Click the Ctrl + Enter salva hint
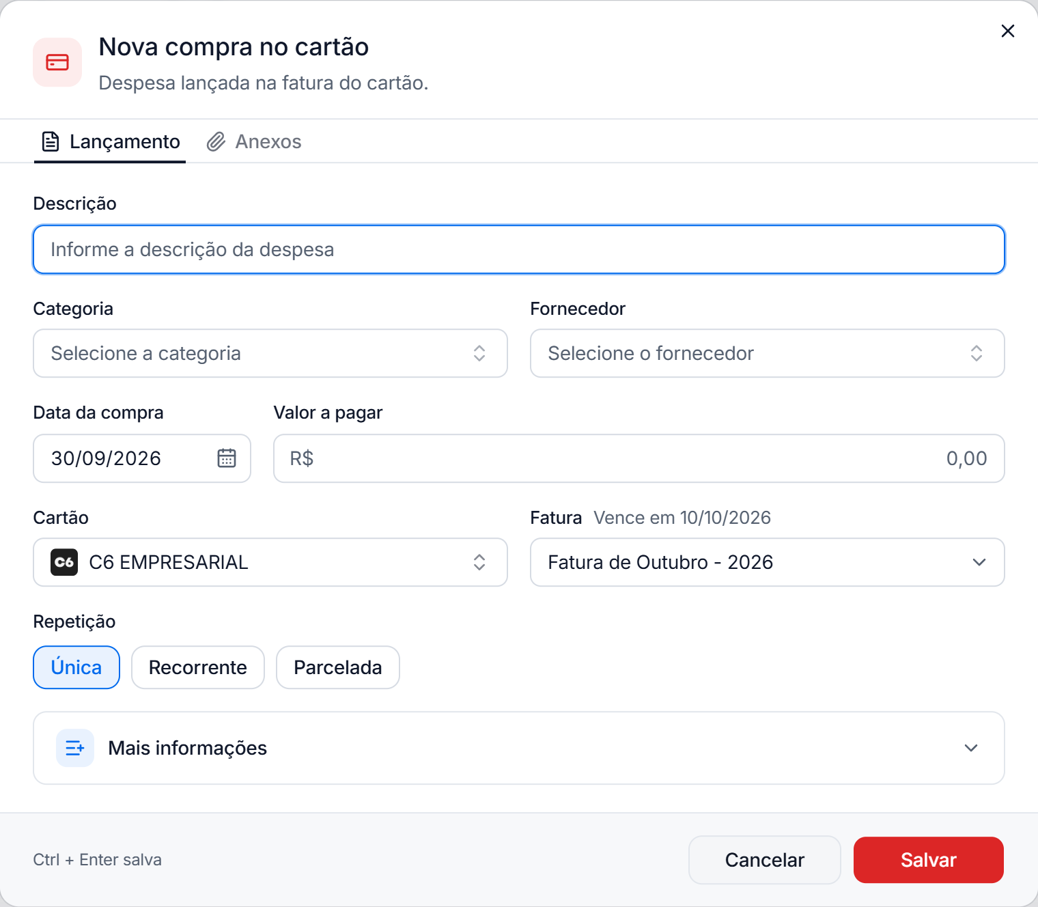1038x907 pixels. 98,860
